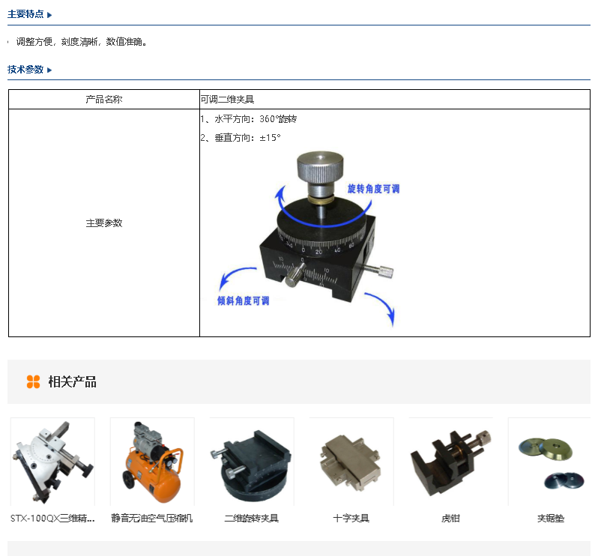Screen dimensions: 616x556
Task: Select the 虎钳 text link
Action: pyautogui.click(x=450, y=519)
